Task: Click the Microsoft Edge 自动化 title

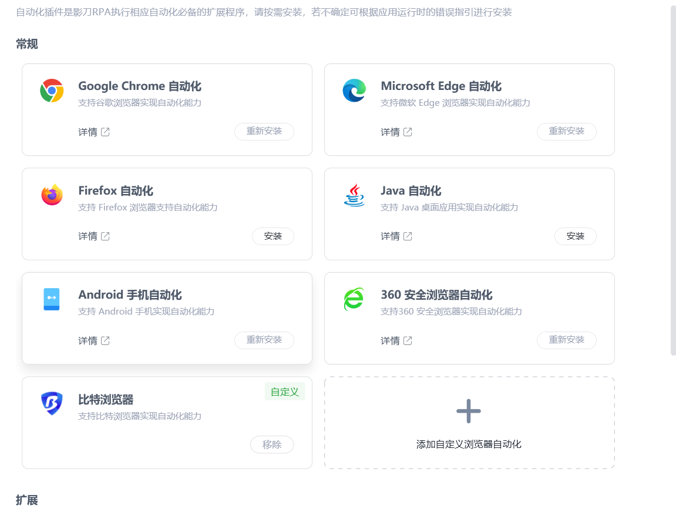Action: 441,86
